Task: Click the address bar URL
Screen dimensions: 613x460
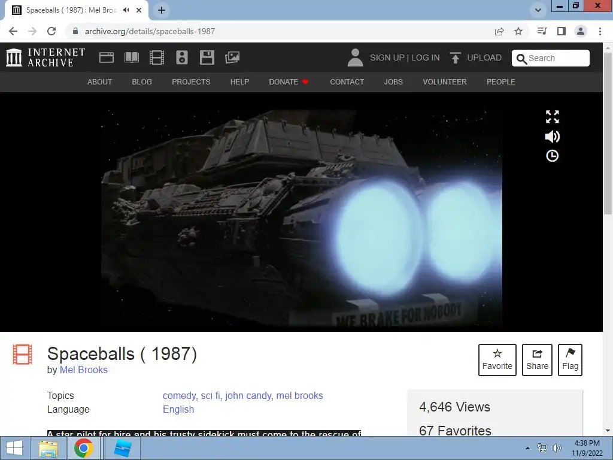Action: [150, 31]
